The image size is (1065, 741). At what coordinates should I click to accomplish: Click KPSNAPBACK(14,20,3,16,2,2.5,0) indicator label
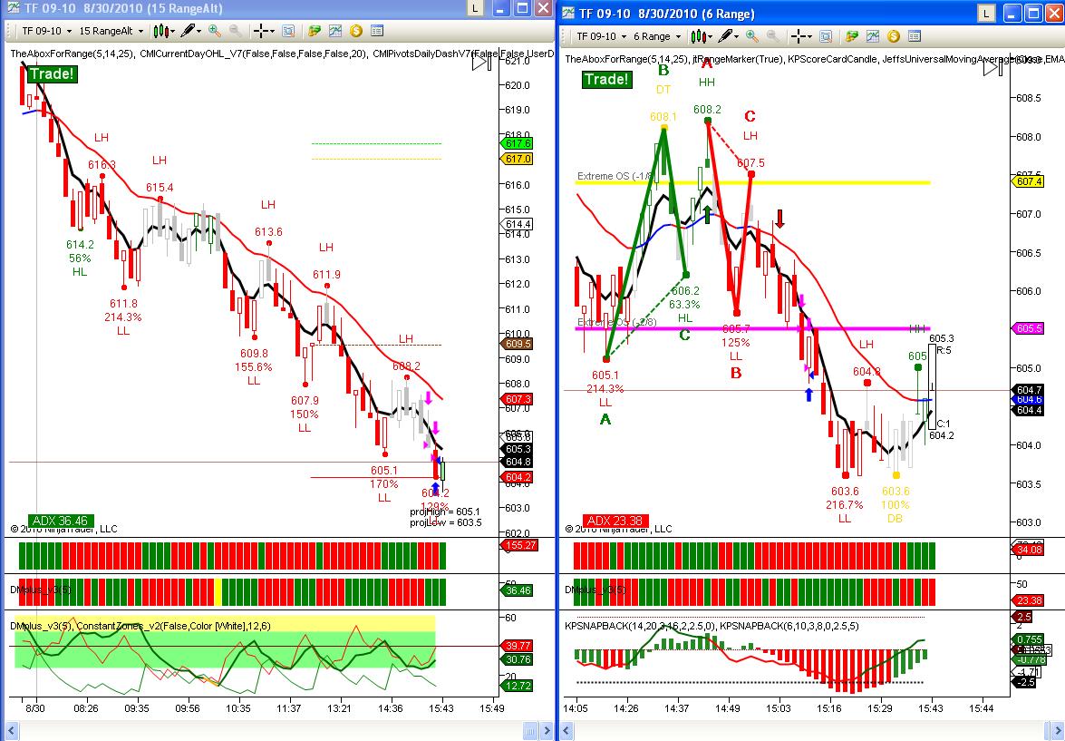[639, 626]
